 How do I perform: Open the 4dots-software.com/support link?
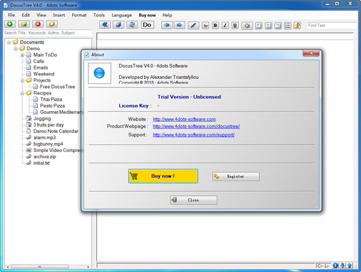193,134
